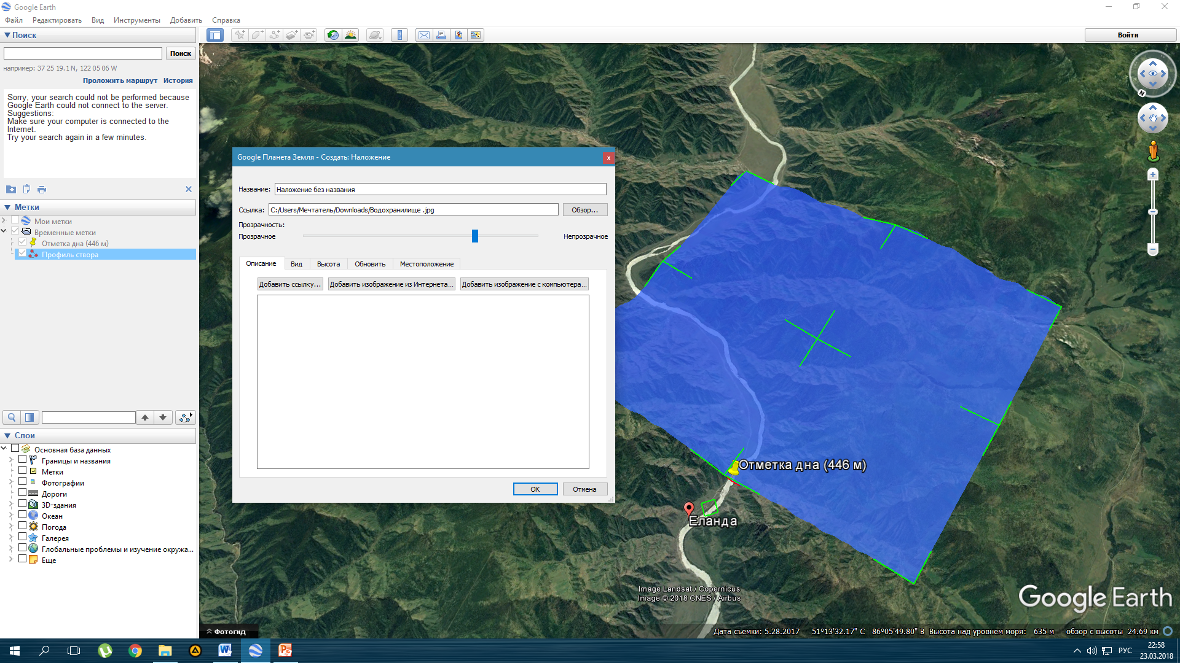Click the Pegman street view icon
The image size is (1180, 663).
1153,150
